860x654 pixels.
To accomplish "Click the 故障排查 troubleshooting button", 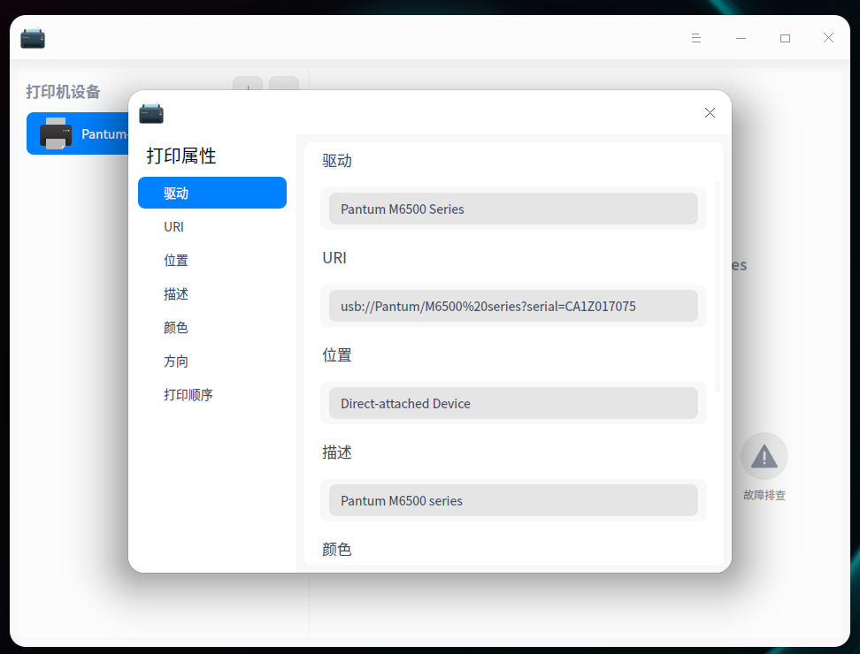I will point(764,495).
